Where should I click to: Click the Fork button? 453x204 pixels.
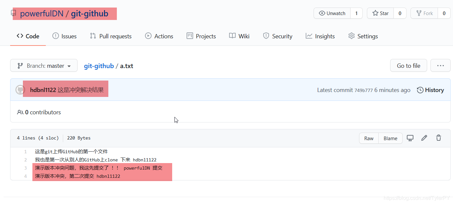(x=424, y=13)
